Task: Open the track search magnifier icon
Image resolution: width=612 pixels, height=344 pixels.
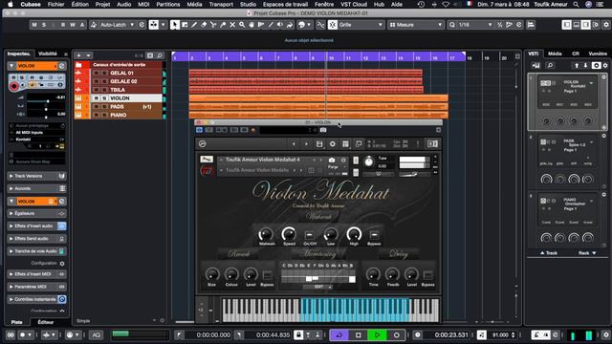Action: click(x=160, y=55)
